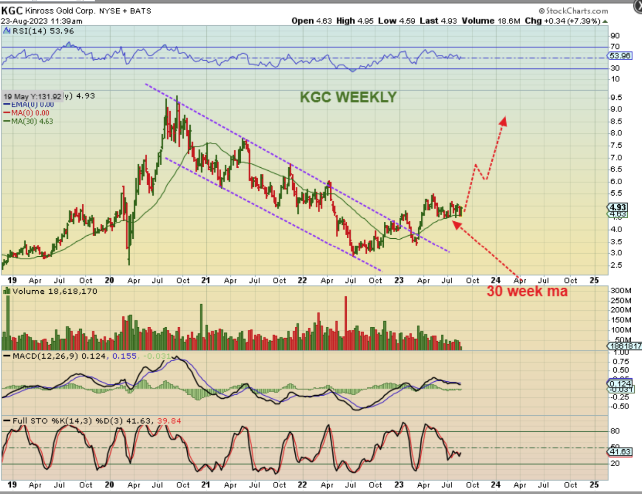The height and width of the screenshot is (494, 642).
Task: Click the 0.124 MACD axis value box
Action: [x=620, y=383]
